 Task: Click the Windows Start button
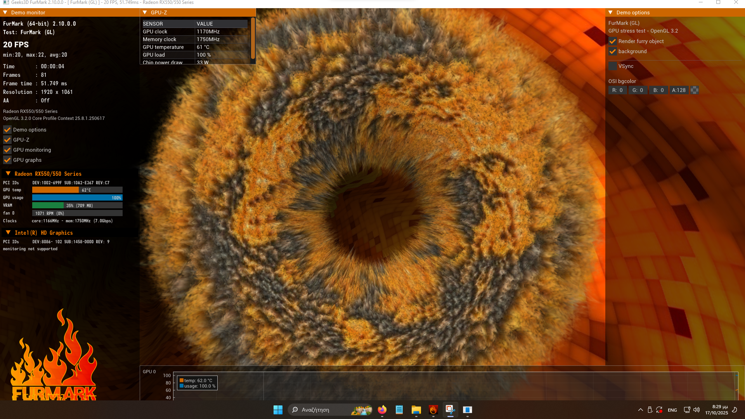[x=278, y=410]
